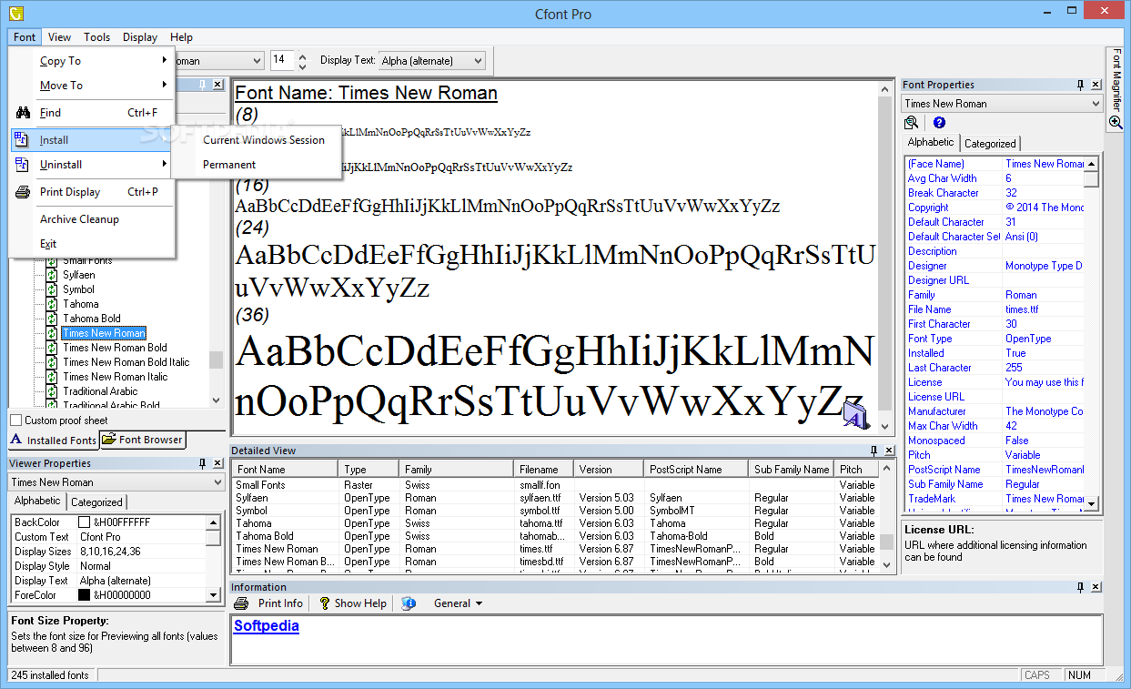Click the printer icon next to Print Info
The image size is (1131, 689).
tap(242, 603)
